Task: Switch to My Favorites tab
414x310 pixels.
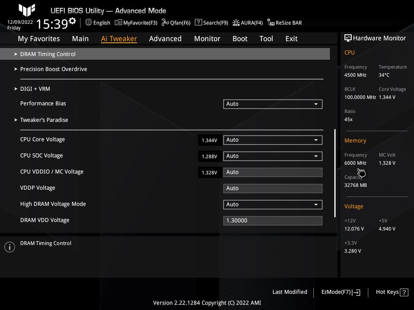Action: (x=39, y=39)
